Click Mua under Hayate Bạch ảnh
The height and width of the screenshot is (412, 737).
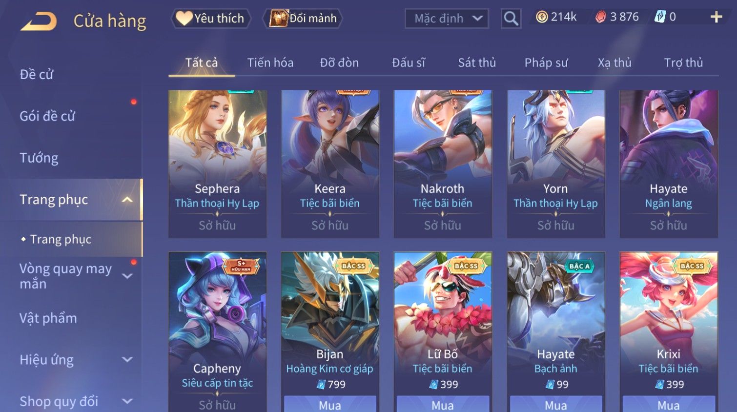[556, 404]
